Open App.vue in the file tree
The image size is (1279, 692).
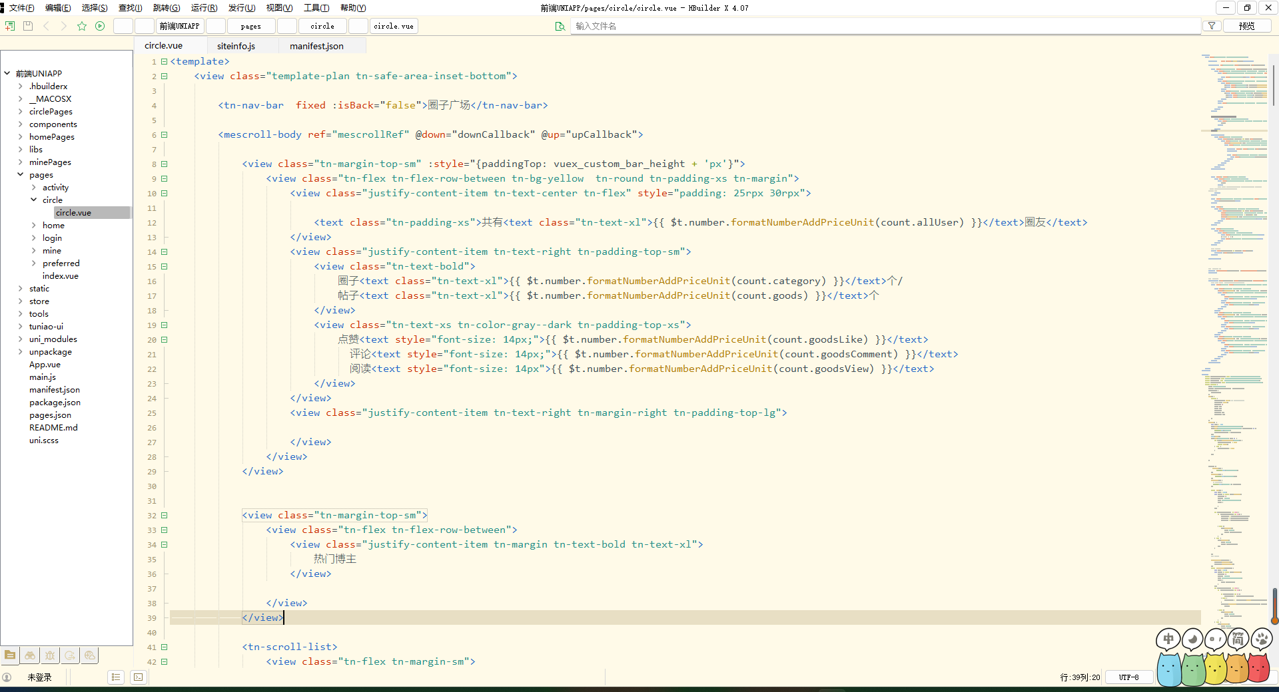coord(45,364)
